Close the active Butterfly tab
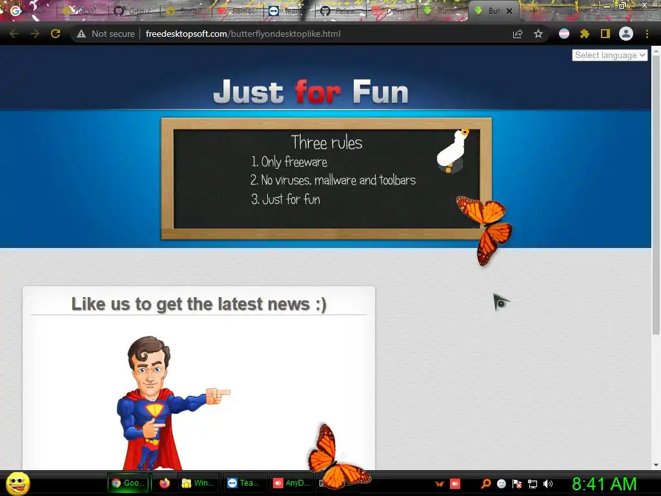The height and width of the screenshot is (496, 661). 509,11
